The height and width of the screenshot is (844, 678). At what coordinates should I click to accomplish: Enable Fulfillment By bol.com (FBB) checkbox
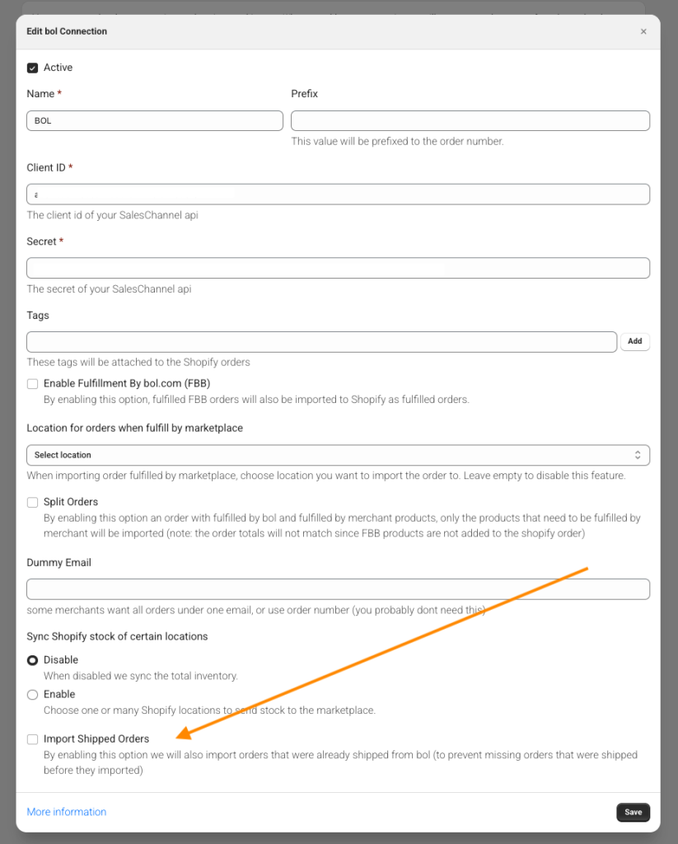tap(33, 383)
